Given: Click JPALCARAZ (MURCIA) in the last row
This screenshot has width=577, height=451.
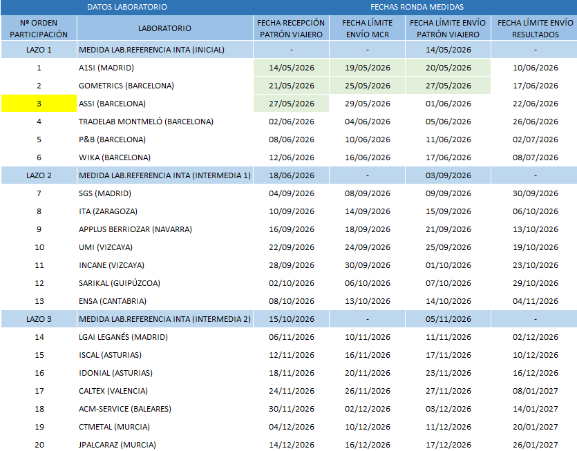Looking at the screenshot, I should [165, 444].
